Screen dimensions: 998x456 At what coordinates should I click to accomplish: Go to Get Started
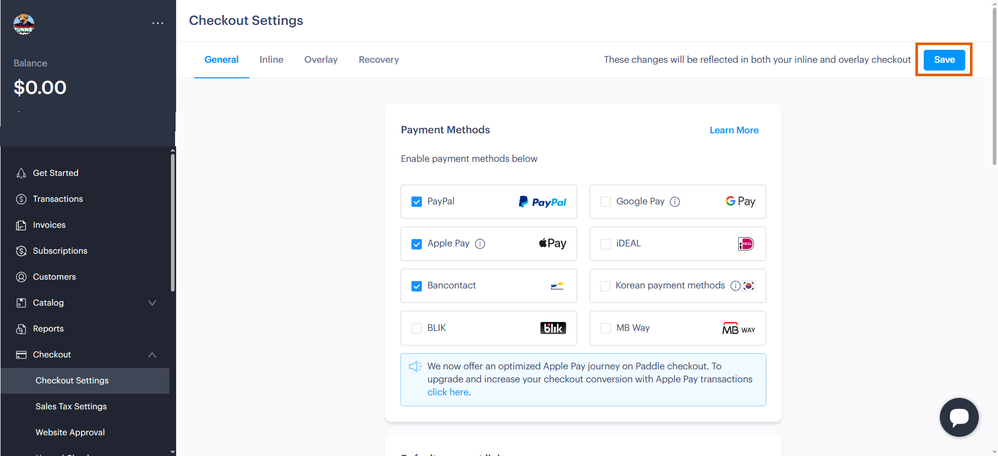tap(56, 173)
